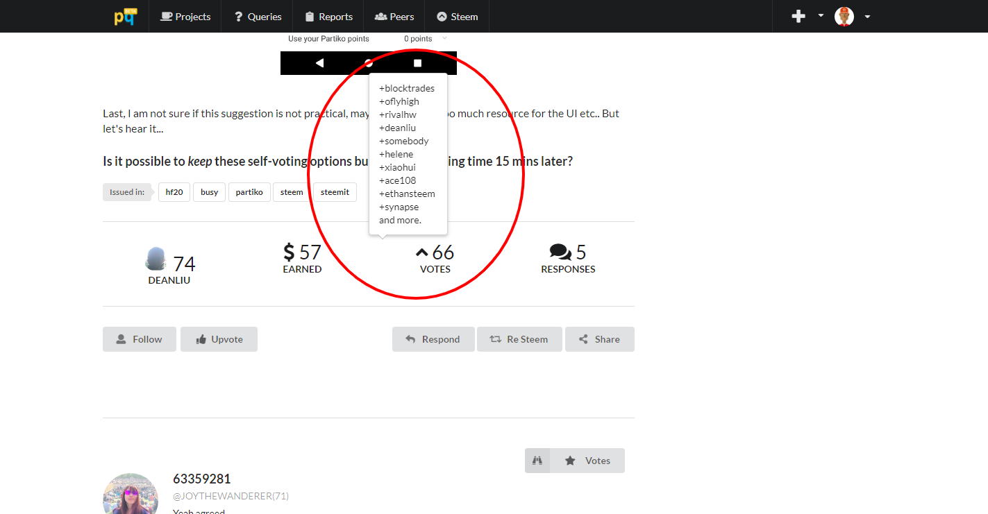
Task: Click the 5 RESPONSES count
Action: point(581,252)
